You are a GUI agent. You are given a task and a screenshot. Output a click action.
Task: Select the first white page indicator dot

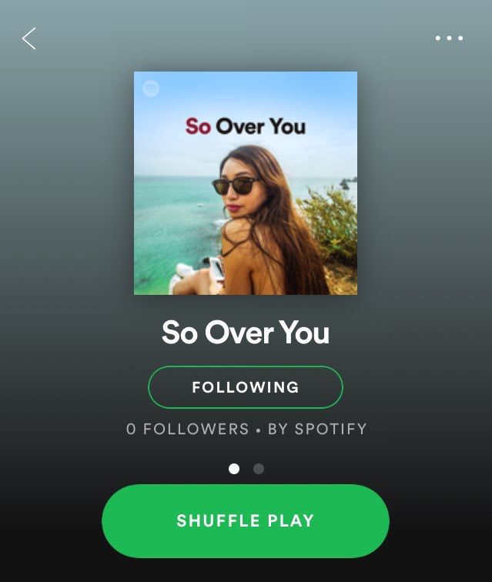coord(234,469)
